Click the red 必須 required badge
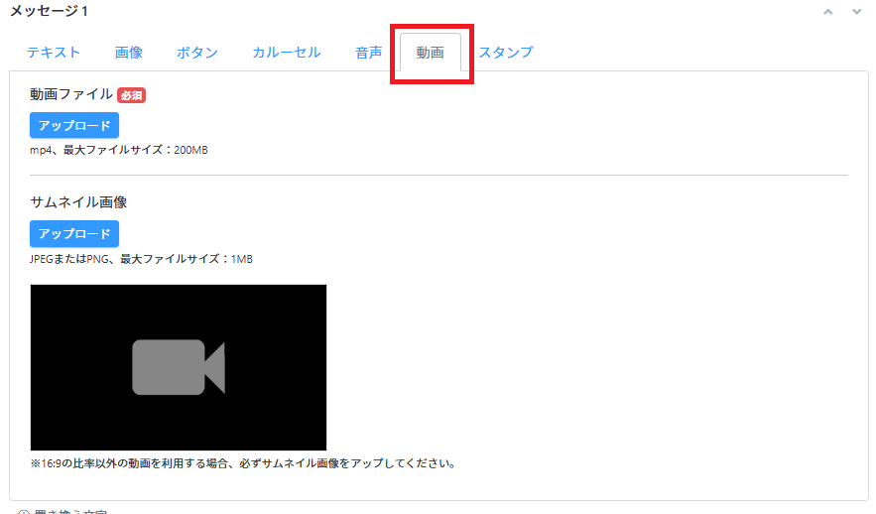The image size is (876, 514). coord(131,95)
